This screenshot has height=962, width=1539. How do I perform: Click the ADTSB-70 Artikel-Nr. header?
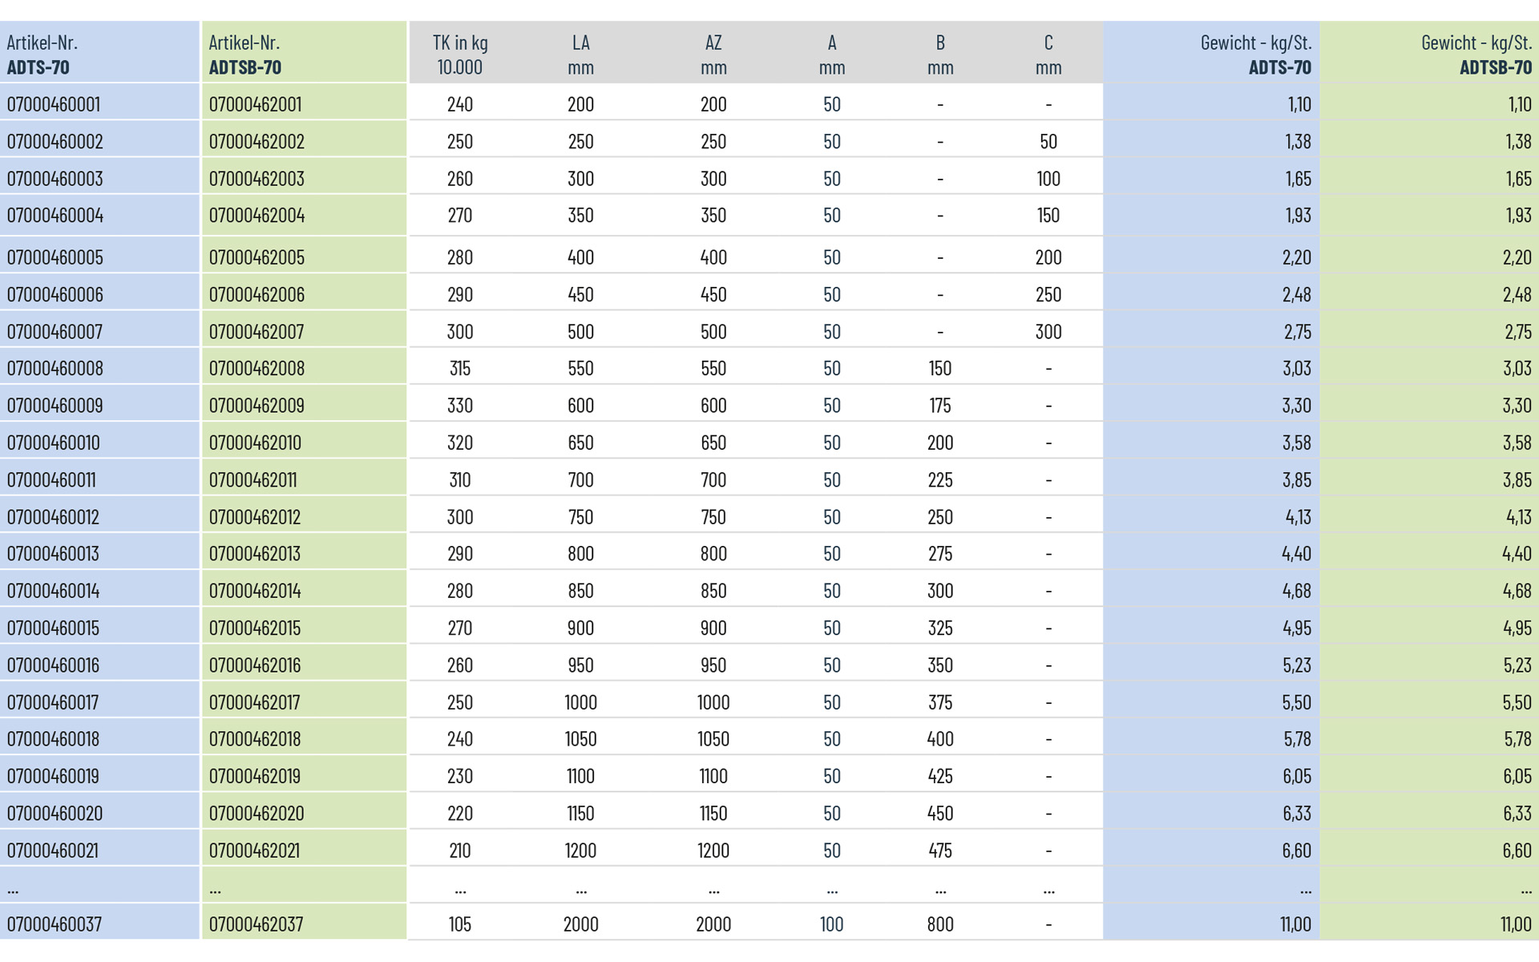(244, 55)
